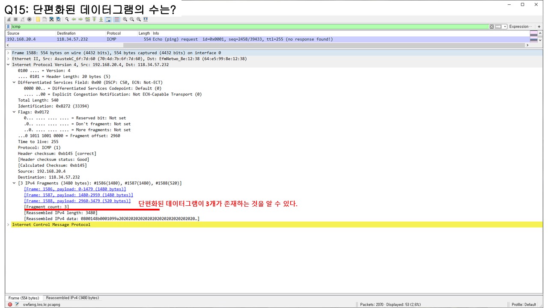The width and height of the screenshot is (548, 308).
Task: Select the ICMP echo request packet row
Action: [x=268, y=39]
